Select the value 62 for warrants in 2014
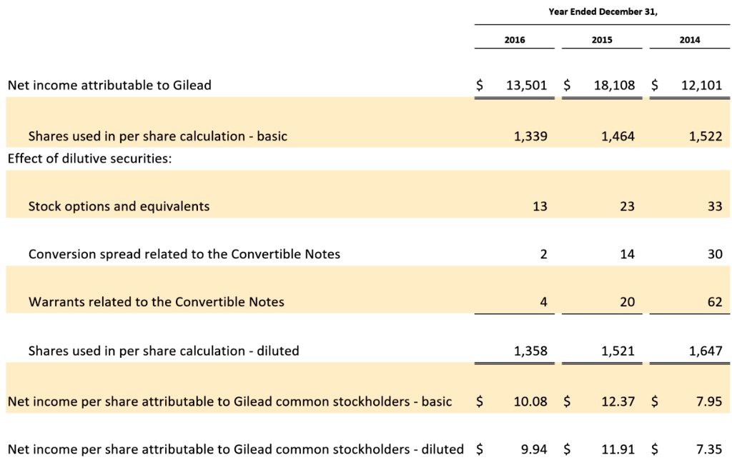 [713, 301]
